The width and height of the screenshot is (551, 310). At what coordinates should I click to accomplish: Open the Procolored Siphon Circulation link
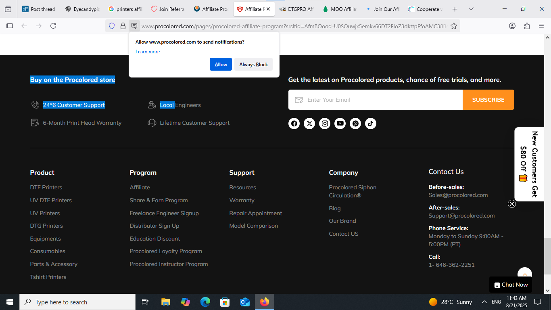353,191
